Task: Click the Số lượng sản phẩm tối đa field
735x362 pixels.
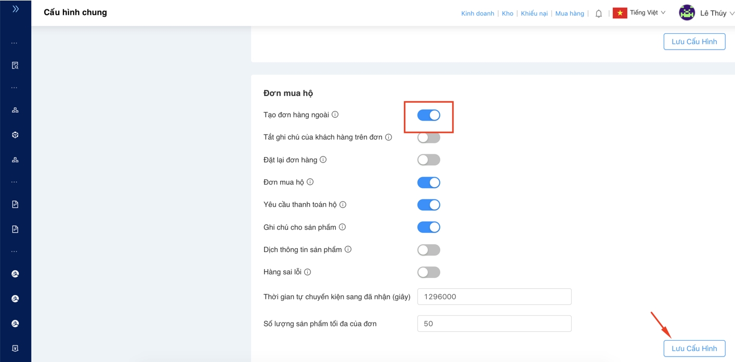Action: 494,324
